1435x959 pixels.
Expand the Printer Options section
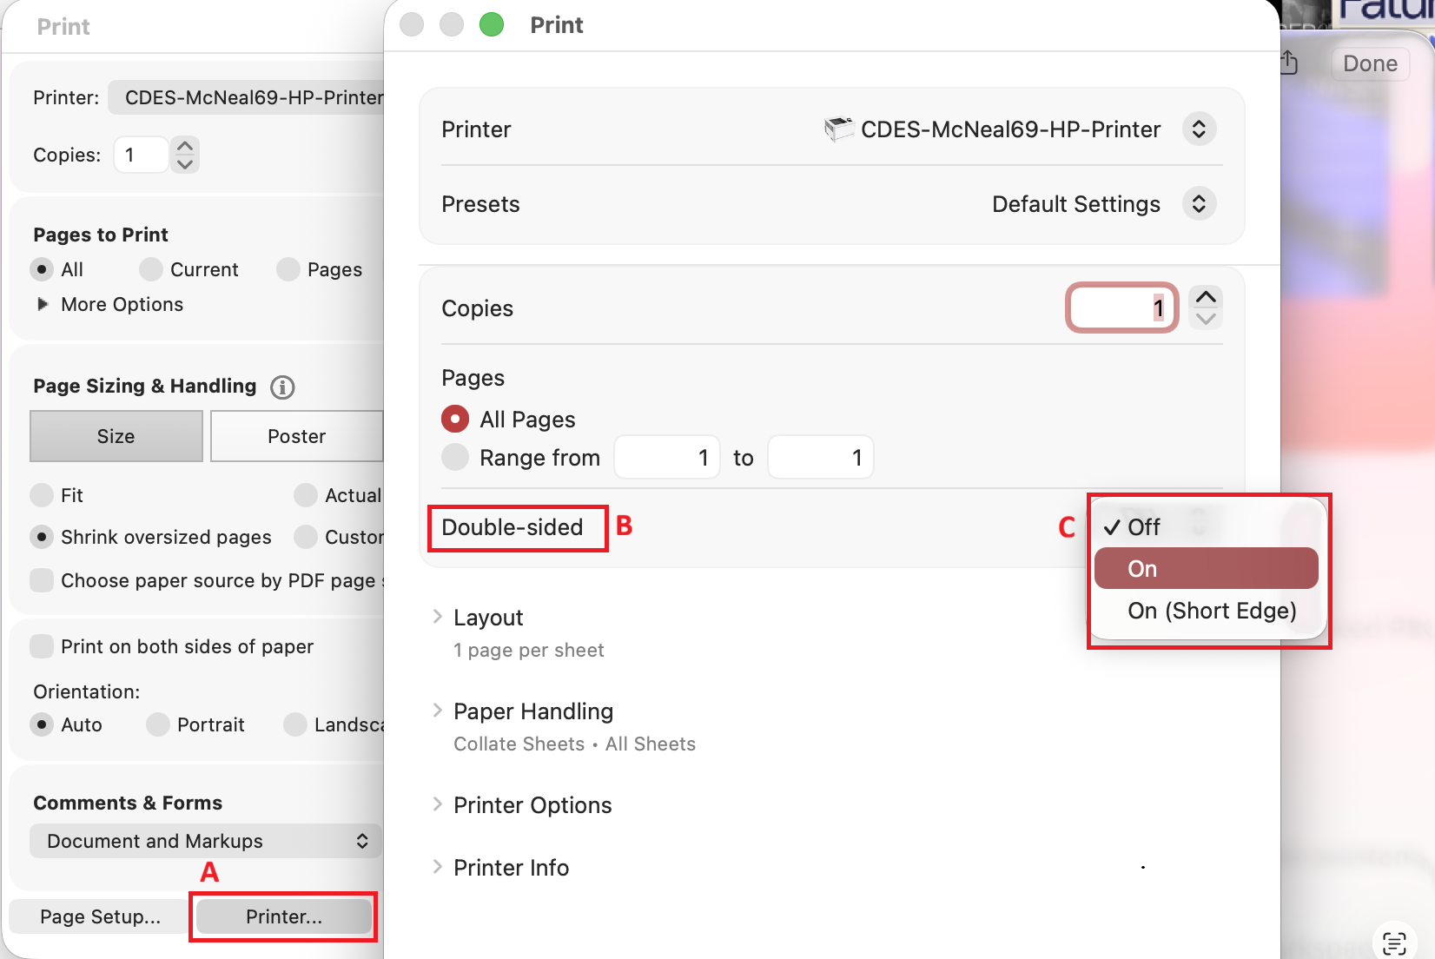coord(438,804)
